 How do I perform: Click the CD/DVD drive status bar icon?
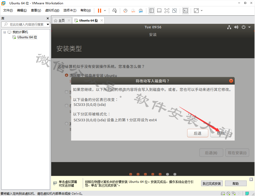coord(228,193)
